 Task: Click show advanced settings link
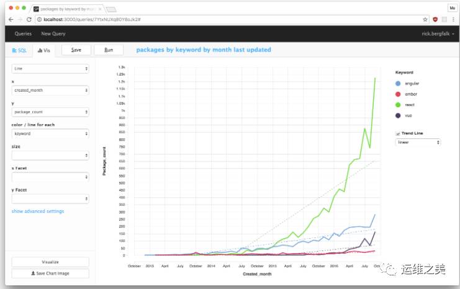[x=38, y=211]
